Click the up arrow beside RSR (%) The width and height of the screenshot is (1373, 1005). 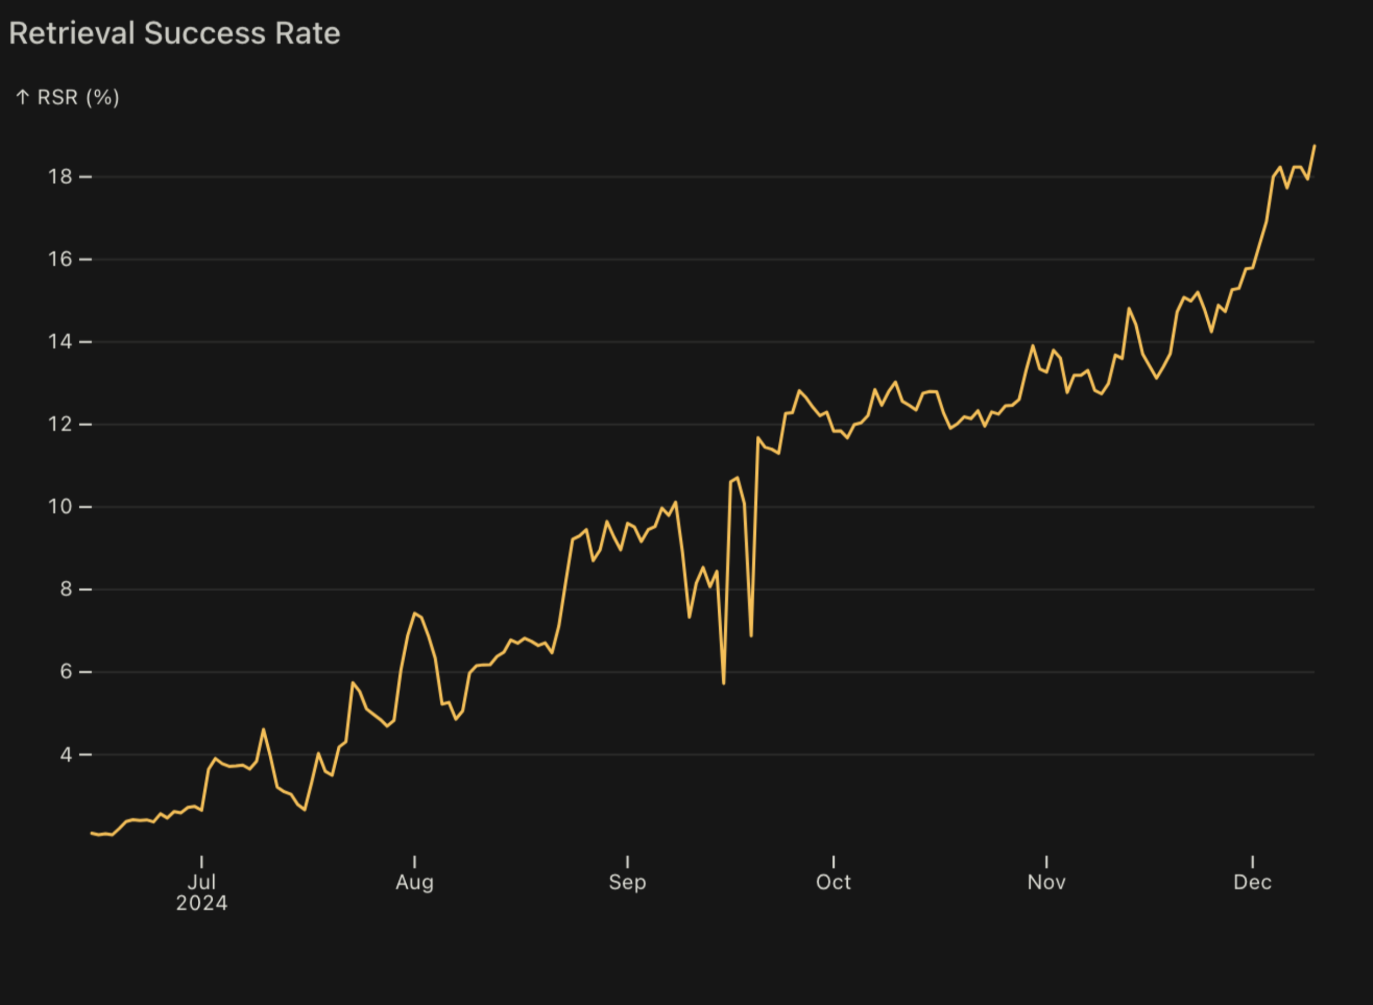[22, 97]
